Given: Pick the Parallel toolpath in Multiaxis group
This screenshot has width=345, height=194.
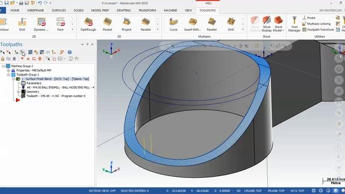Looking at the screenshot, I should click(x=212, y=24).
